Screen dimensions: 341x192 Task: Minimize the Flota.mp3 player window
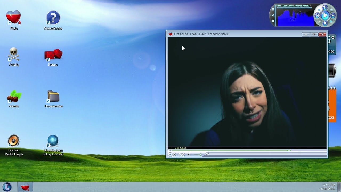[306, 34]
